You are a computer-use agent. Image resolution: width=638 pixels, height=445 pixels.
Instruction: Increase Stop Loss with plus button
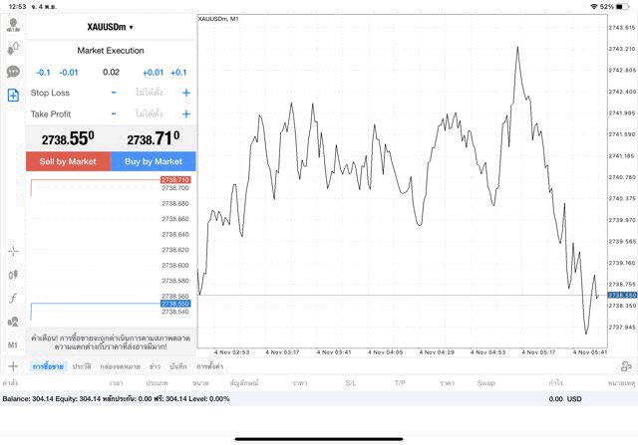185,93
